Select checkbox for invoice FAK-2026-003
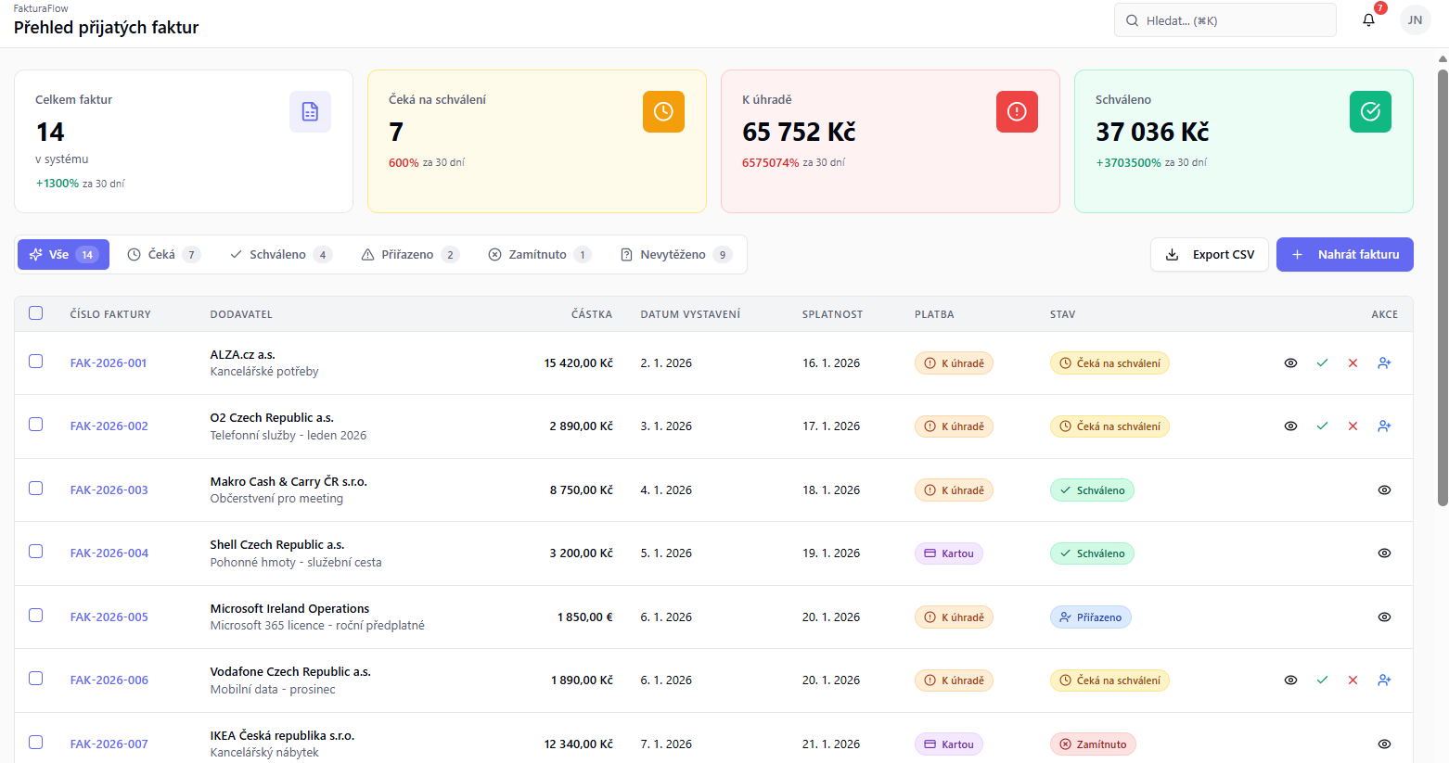Viewport: 1449px width, 763px height. (36, 489)
